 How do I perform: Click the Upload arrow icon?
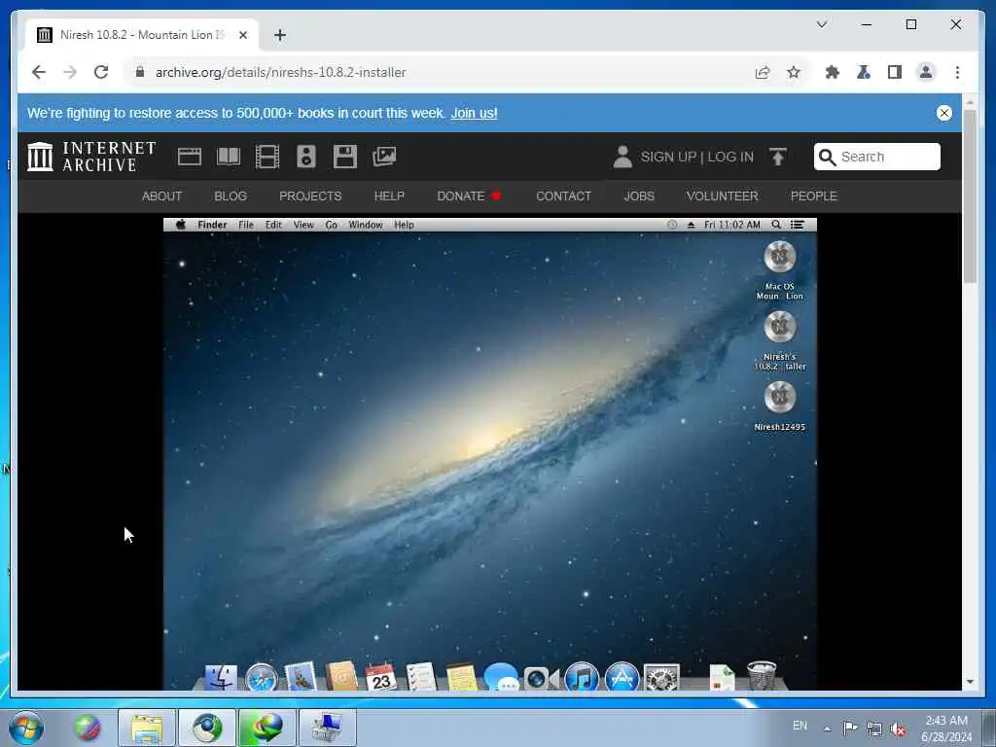pos(777,157)
